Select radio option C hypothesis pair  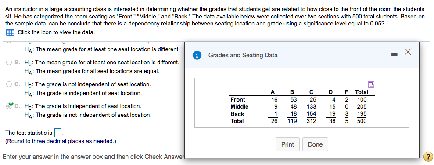coord(10,84)
